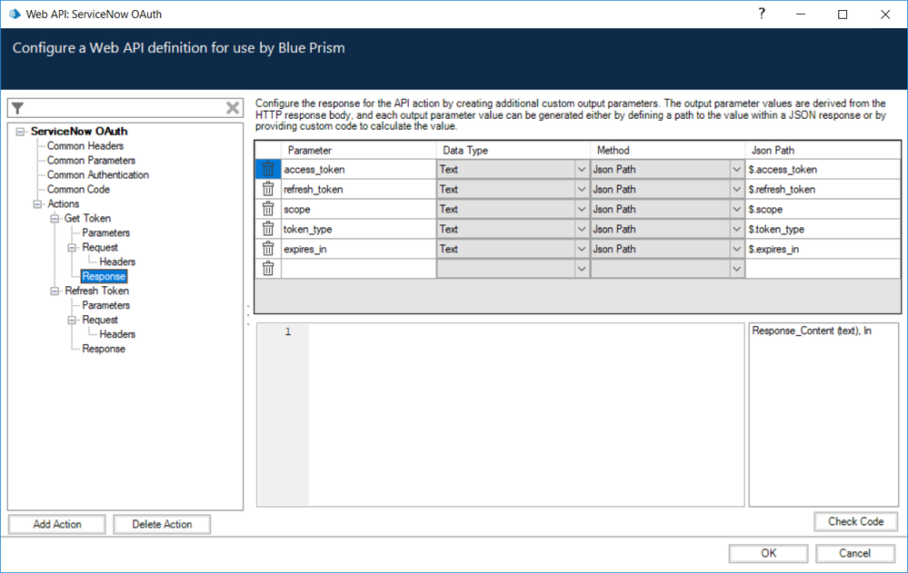Select Response under Refresh Token
Image resolution: width=908 pixels, height=573 pixels.
click(104, 349)
